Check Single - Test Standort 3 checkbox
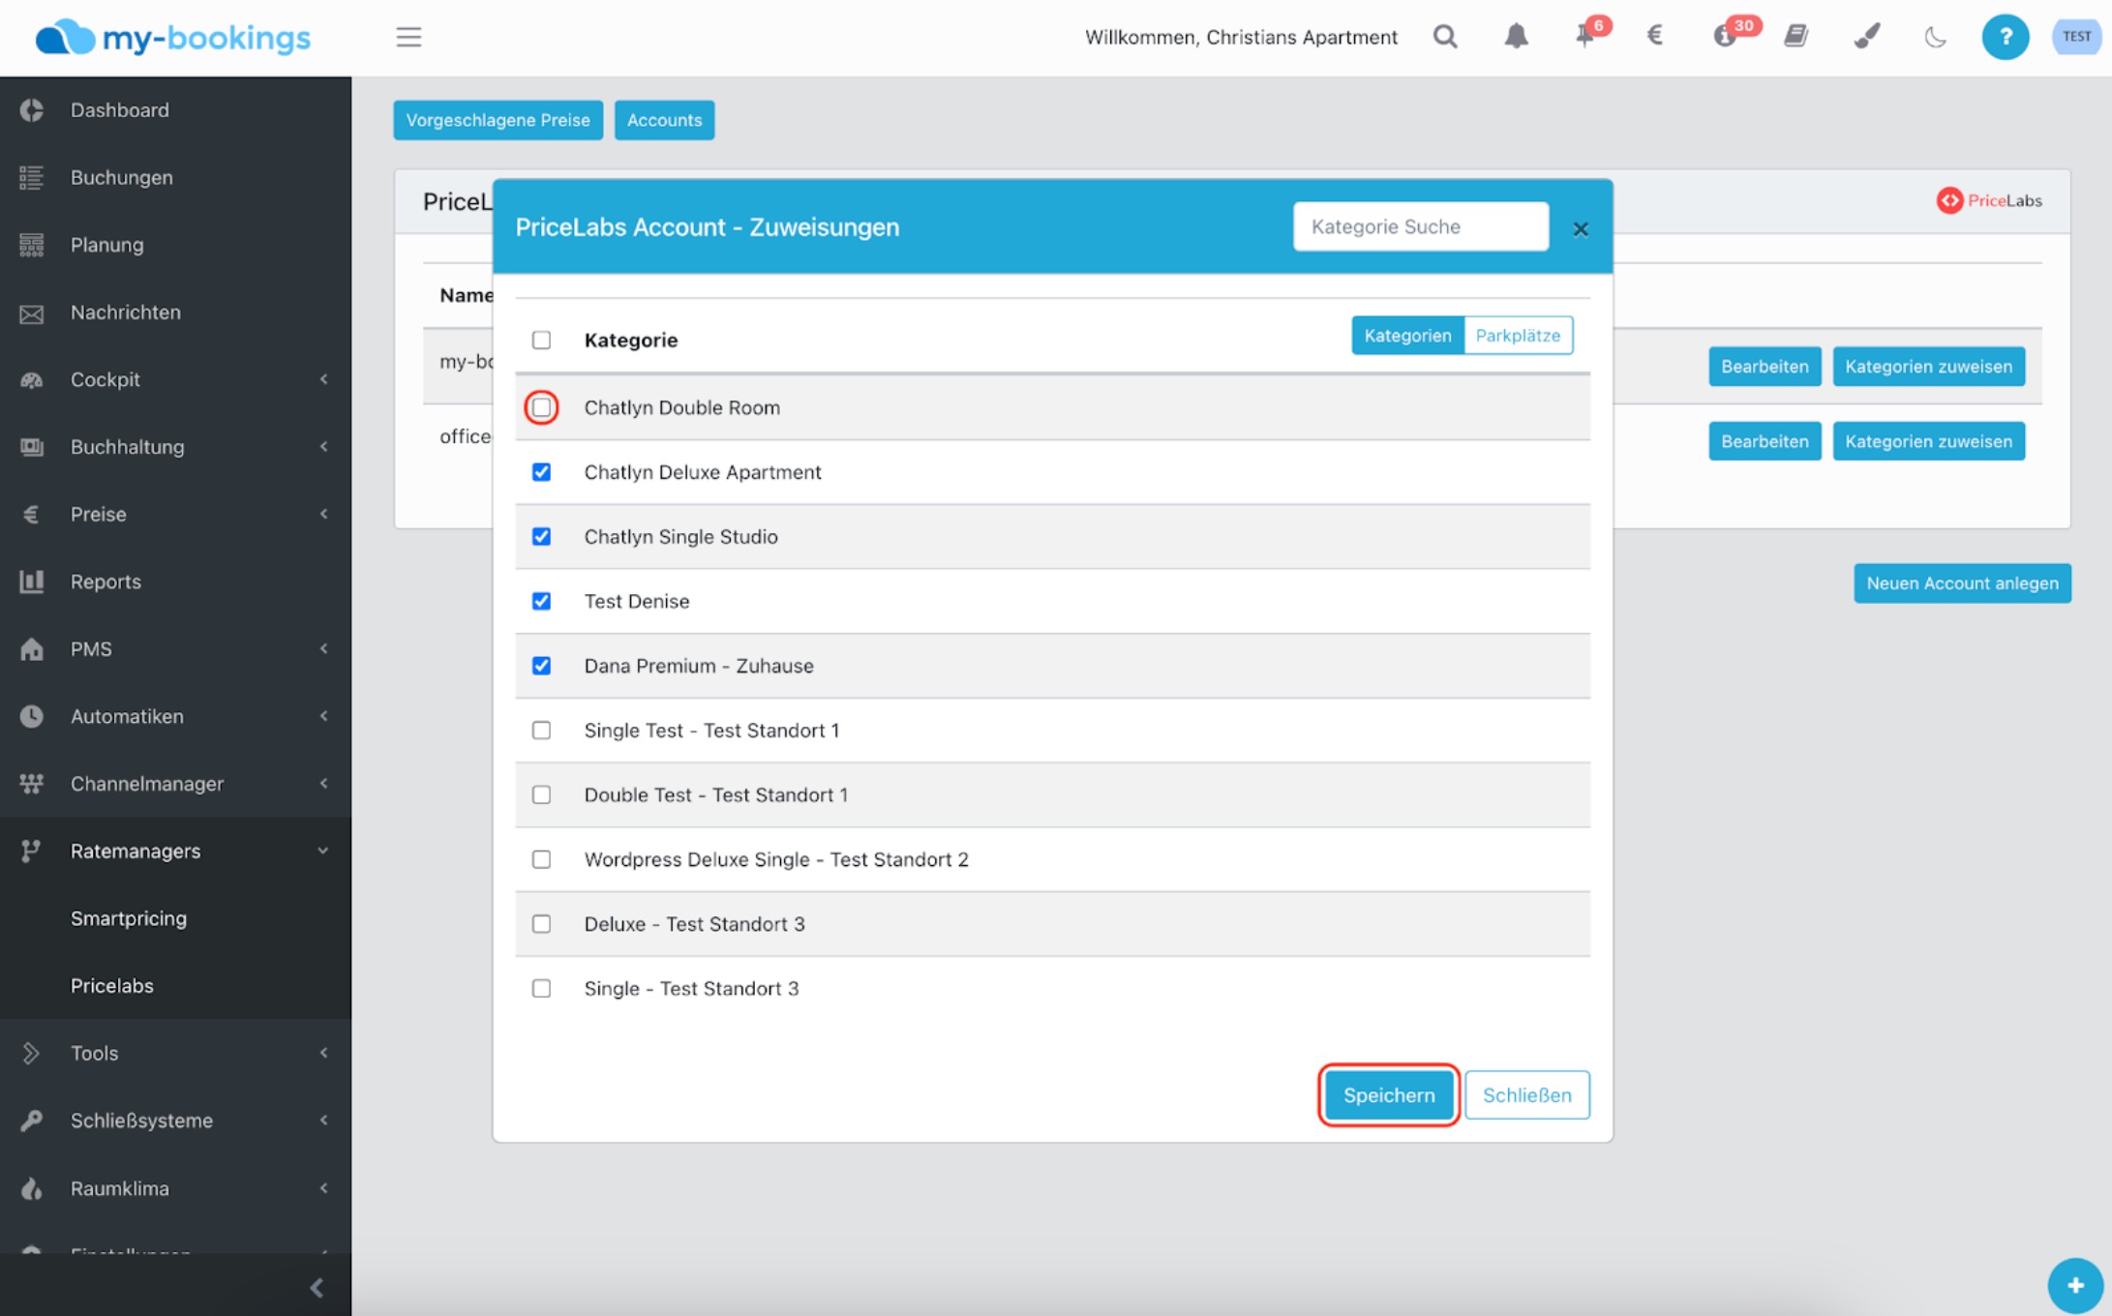Image resolution: width=2112 pixels, height=1316 pixels. coord(541,988)
